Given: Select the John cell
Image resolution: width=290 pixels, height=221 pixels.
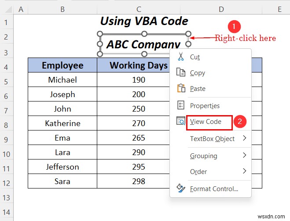Looking at the screenshot, I should tap(62, 109).
